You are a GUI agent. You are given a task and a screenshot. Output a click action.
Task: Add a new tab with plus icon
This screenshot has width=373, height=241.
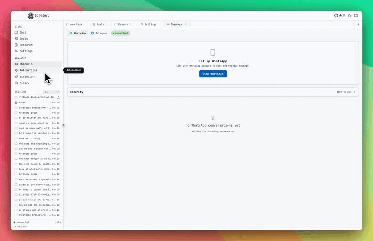[358, 24]
